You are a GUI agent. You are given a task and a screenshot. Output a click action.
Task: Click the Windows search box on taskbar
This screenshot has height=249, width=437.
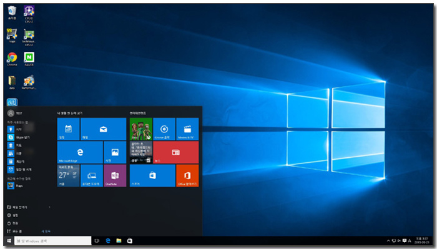(x=52, y=241)
